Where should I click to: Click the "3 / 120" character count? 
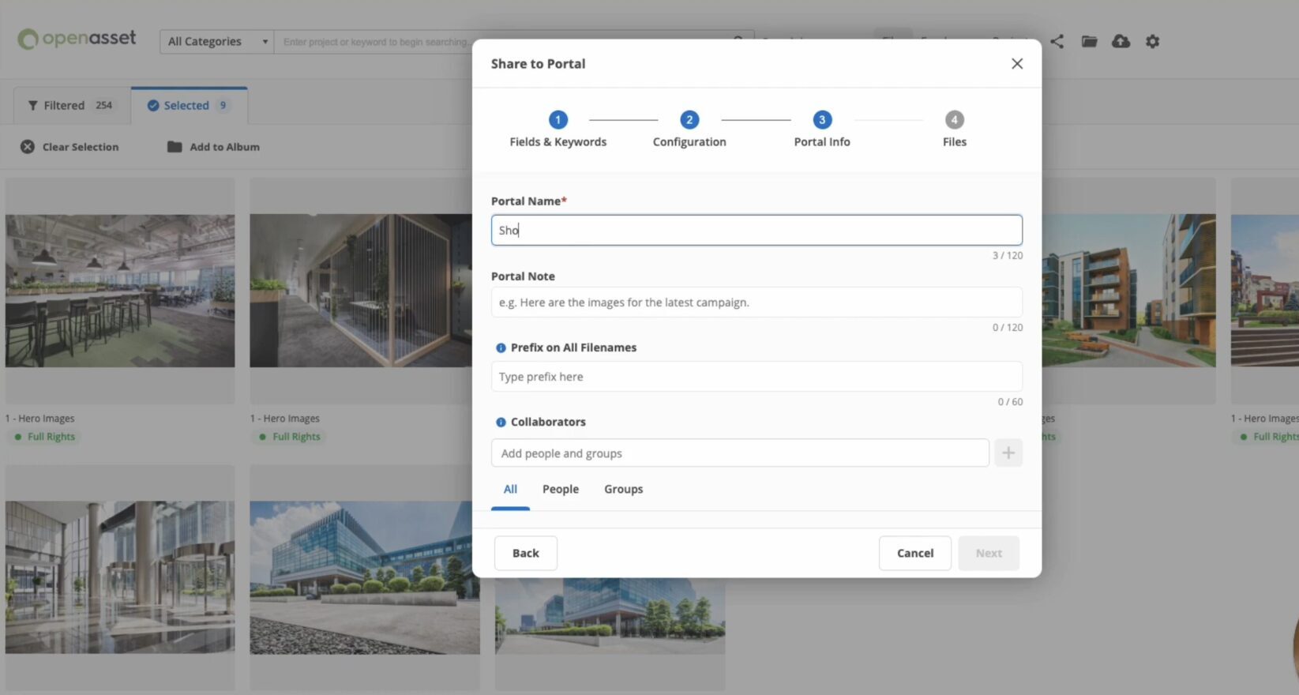(1007, 256)
